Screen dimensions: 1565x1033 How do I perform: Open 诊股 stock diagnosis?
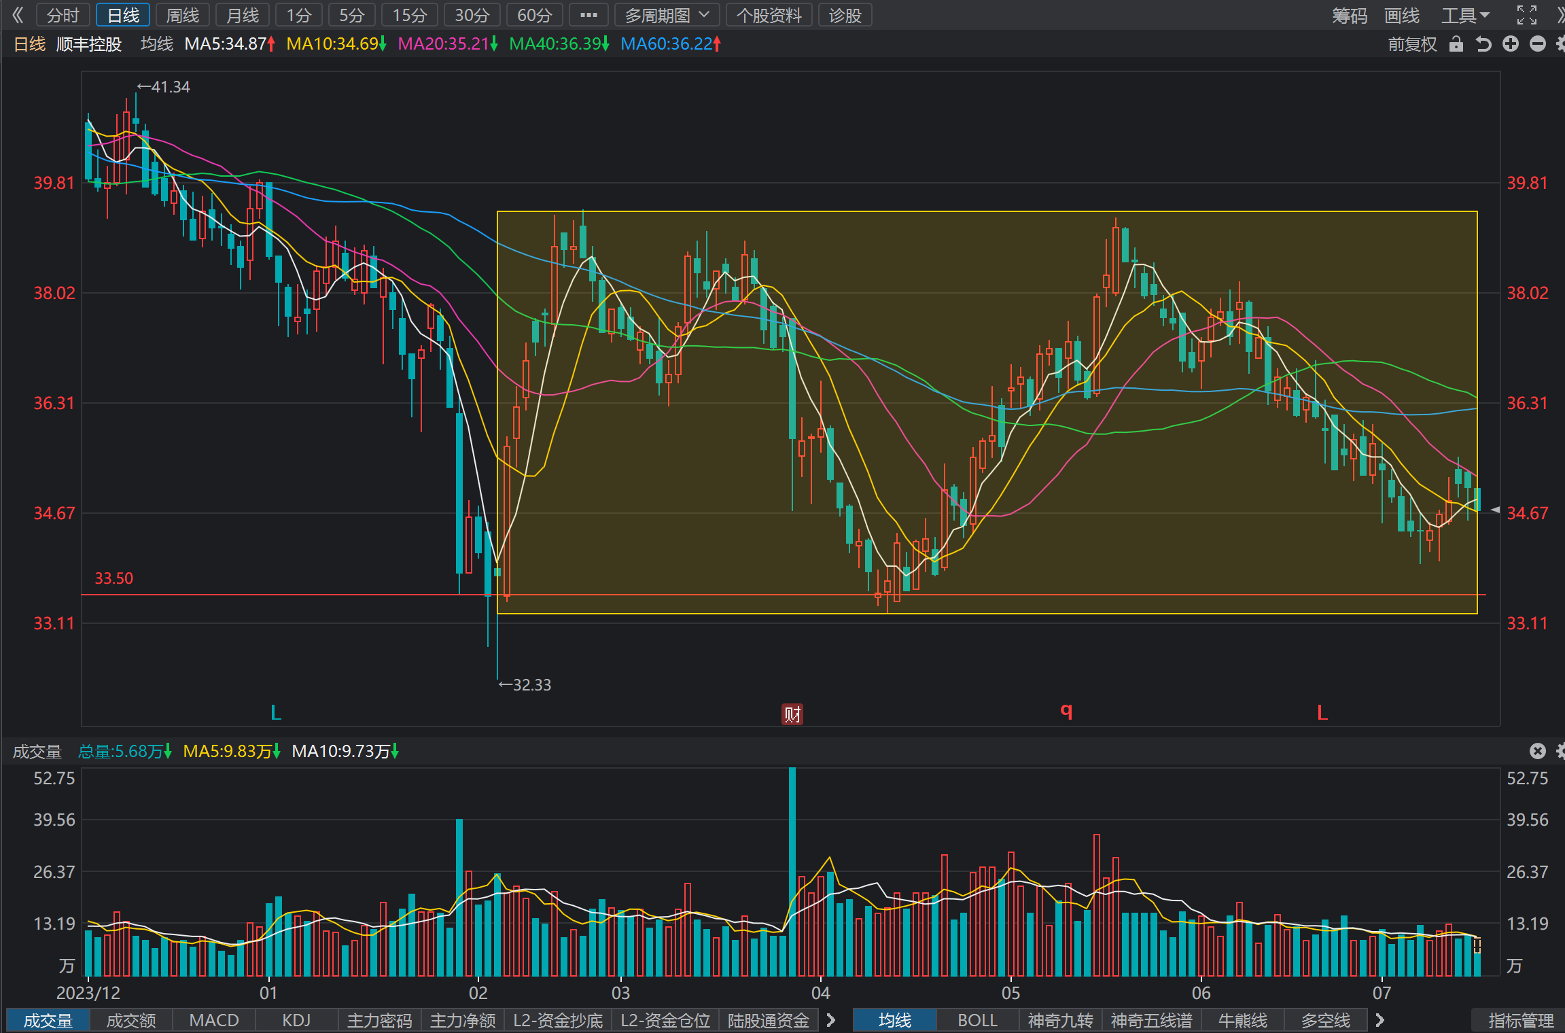click(x=845, y=15)
